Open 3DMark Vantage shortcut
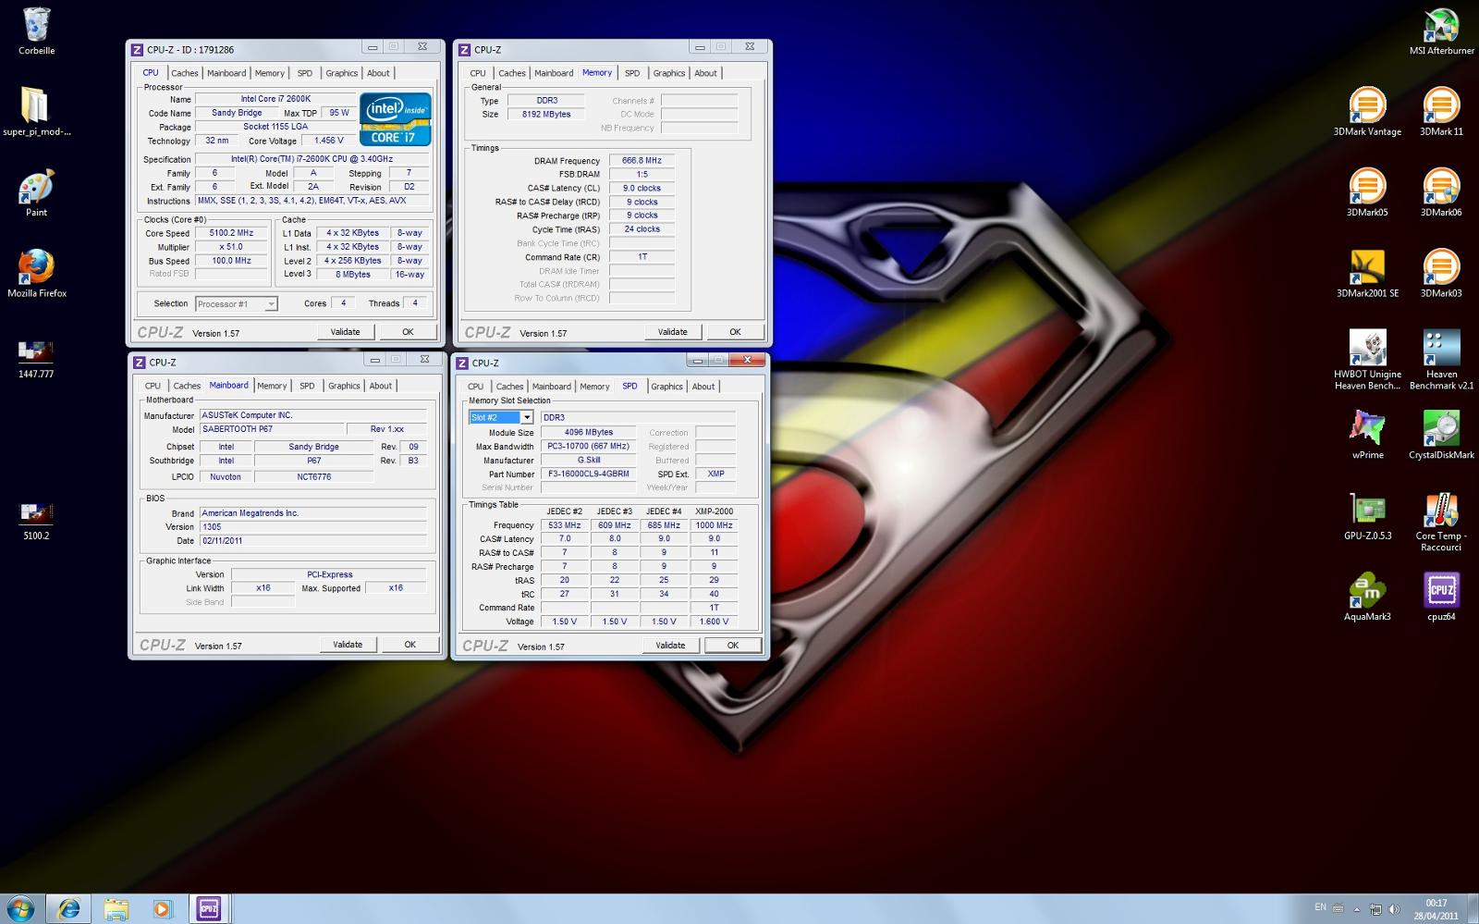The width and height of the screenshot is (1479, 924). coord(1367,112)
